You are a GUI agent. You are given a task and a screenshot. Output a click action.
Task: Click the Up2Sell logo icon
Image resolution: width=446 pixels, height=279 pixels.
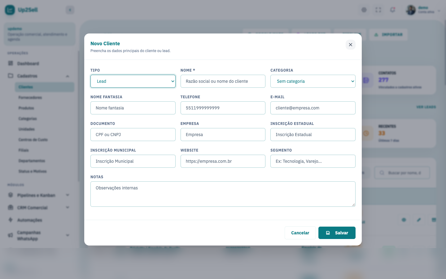[10, 10]
